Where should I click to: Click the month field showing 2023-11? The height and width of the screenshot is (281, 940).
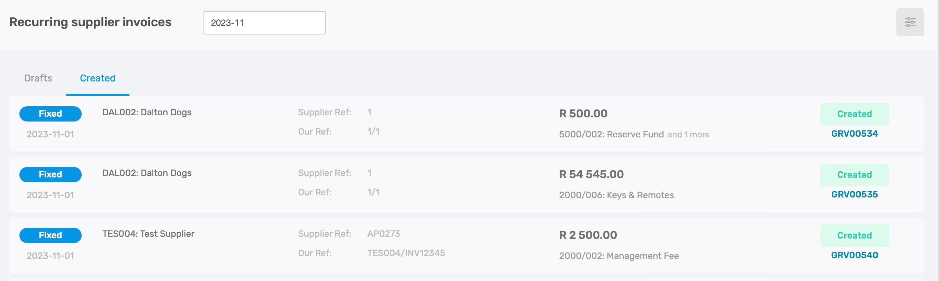(x=264, y=22)
